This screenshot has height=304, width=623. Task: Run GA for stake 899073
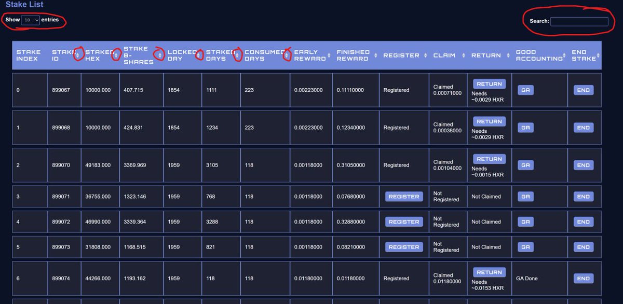click(525, 247)
